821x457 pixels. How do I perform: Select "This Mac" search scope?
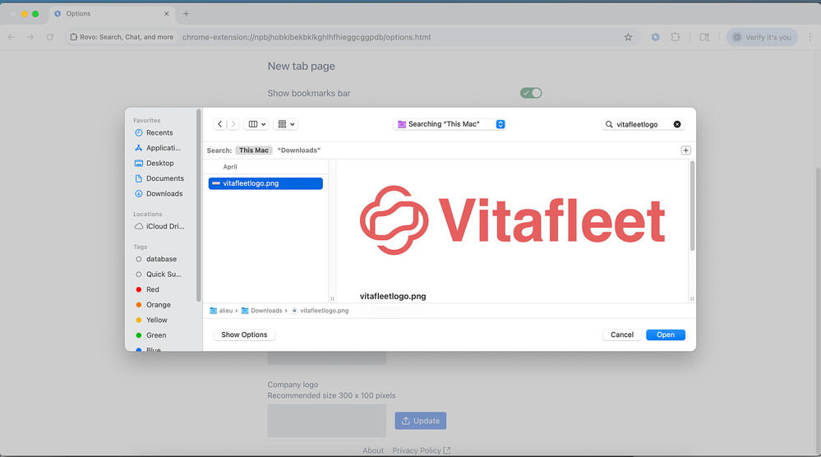tap(254, 150)
